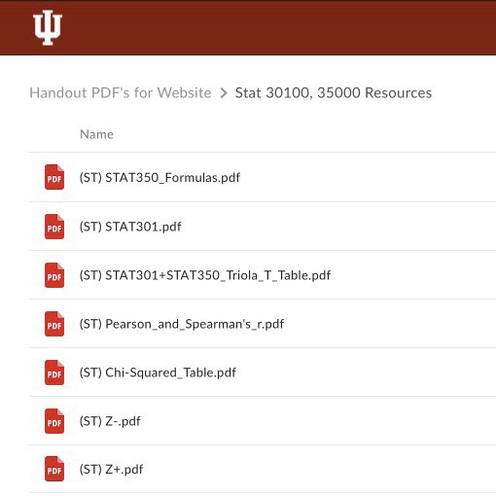Click the Indiana University trident logo
Viewport: 496px width, 496px height.
coord(48,27)
